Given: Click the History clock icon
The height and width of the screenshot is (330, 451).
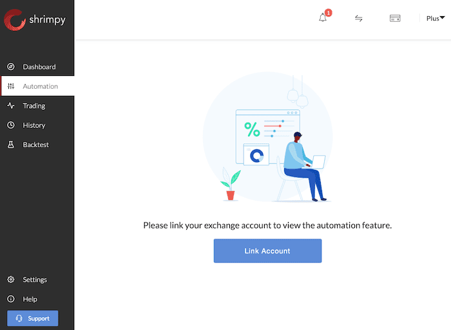Looking at the screenshot, I should pyautogui.click(x=11, y=125).
